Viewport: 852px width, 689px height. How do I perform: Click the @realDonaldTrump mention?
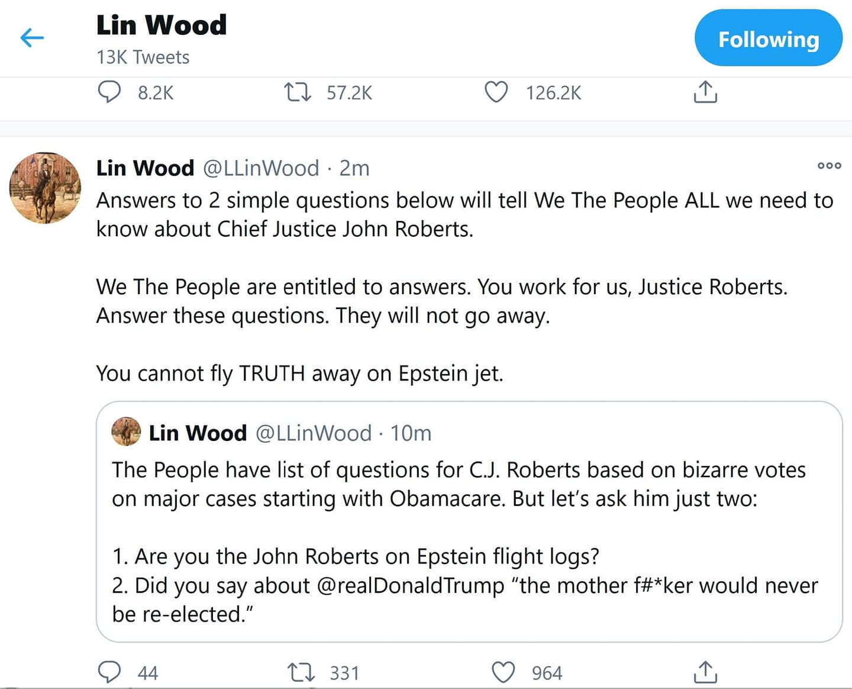(411, 585)
